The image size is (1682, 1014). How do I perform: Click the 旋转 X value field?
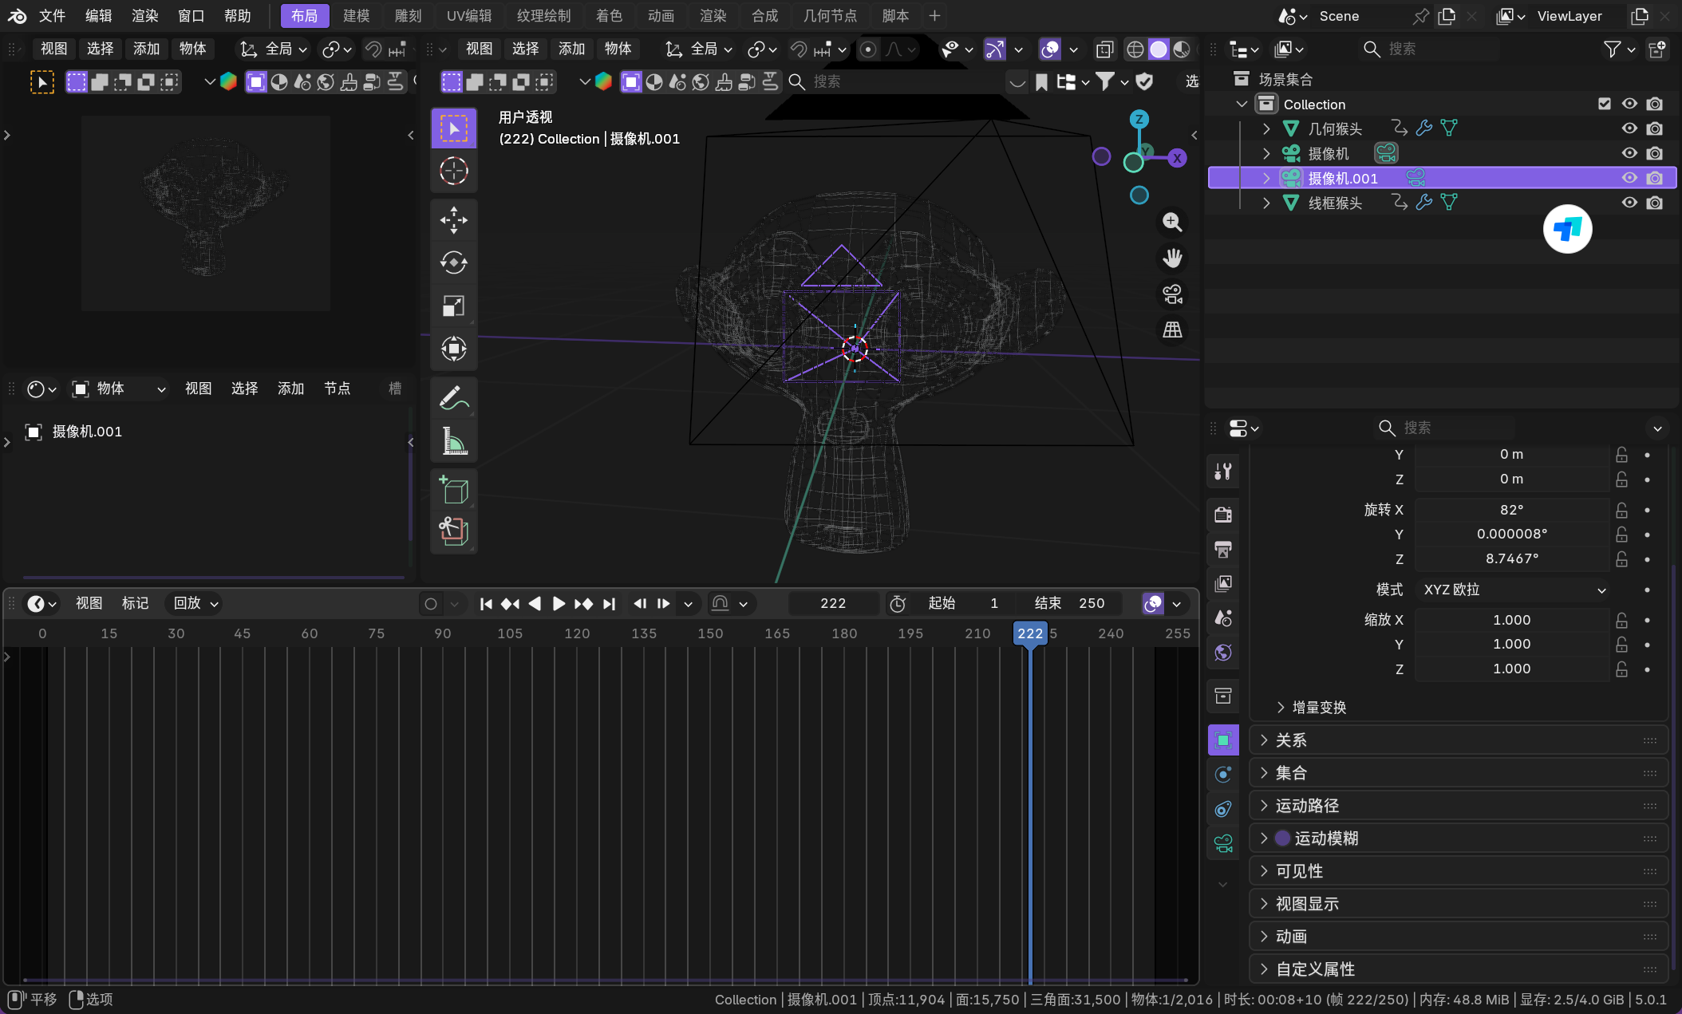pyautogui.click(x=1511, y=510)
